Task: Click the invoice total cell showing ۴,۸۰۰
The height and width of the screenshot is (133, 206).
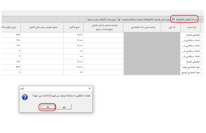Action: (73, 67)
